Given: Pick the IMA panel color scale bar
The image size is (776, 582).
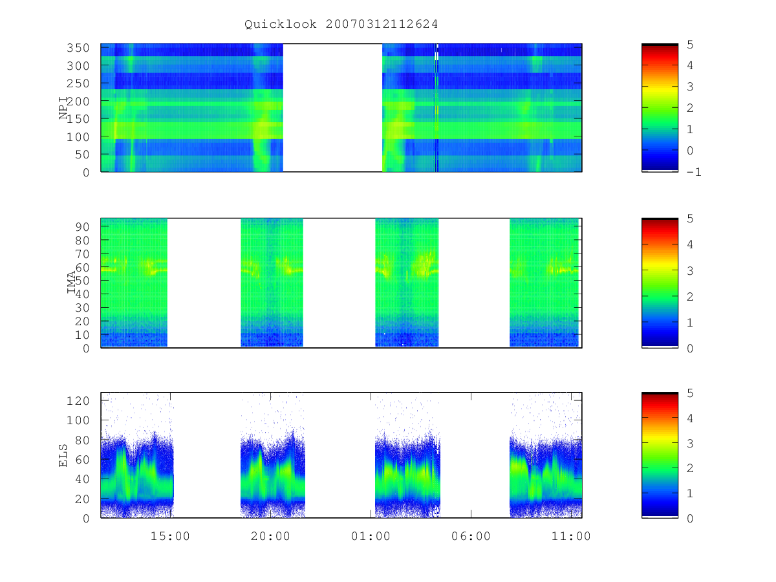Looking at the screenshot, I should 660,283.
